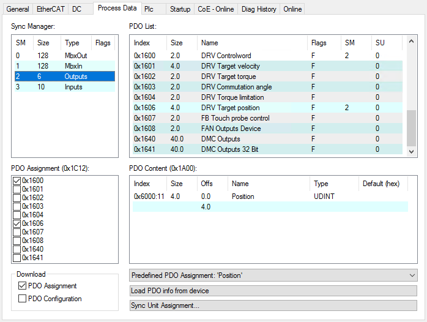
Task: Tick the 0x1603 PDO assignment checkbox
Action: [17, 206]
